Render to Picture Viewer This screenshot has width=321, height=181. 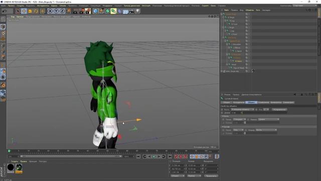[x=82, y=11]
